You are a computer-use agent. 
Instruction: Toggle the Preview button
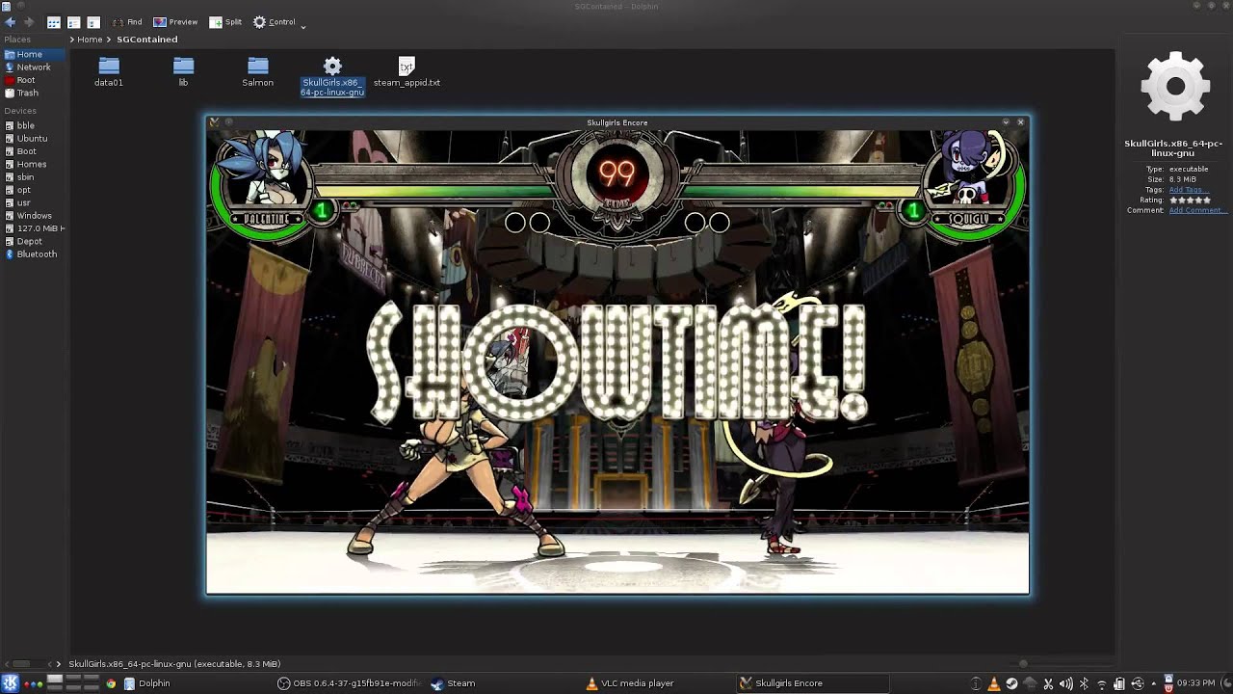pos(175,21)
